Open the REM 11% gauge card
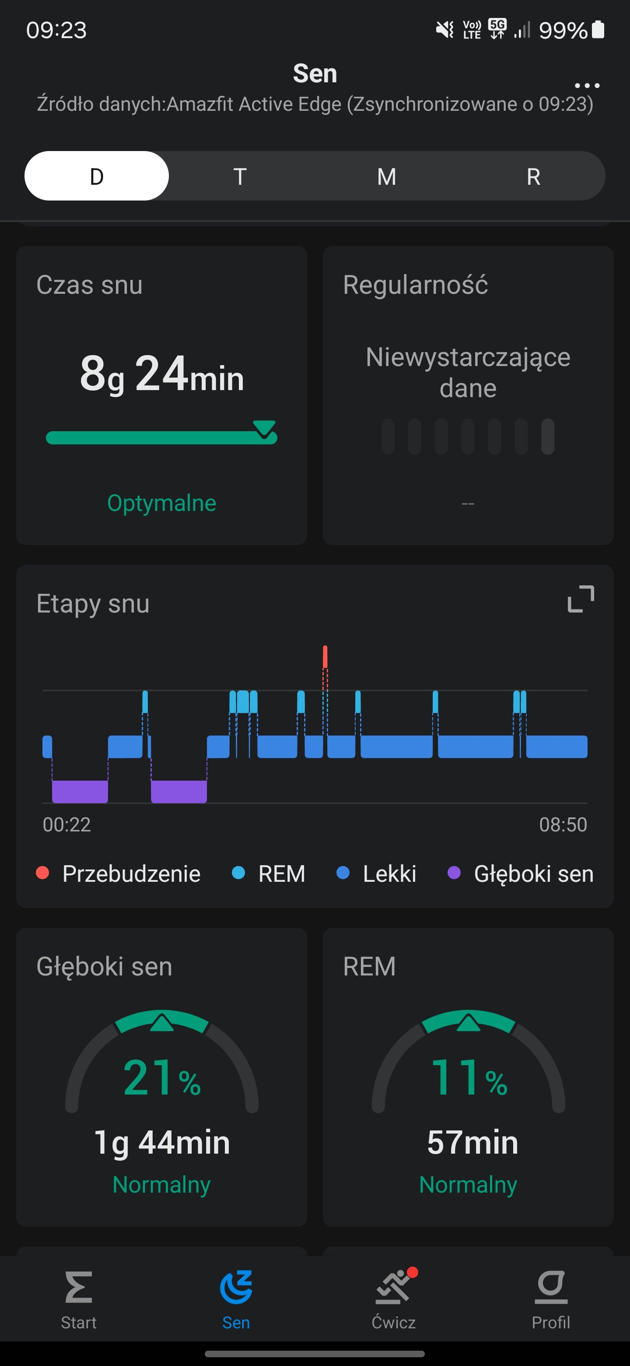 tap(468, 1077)
